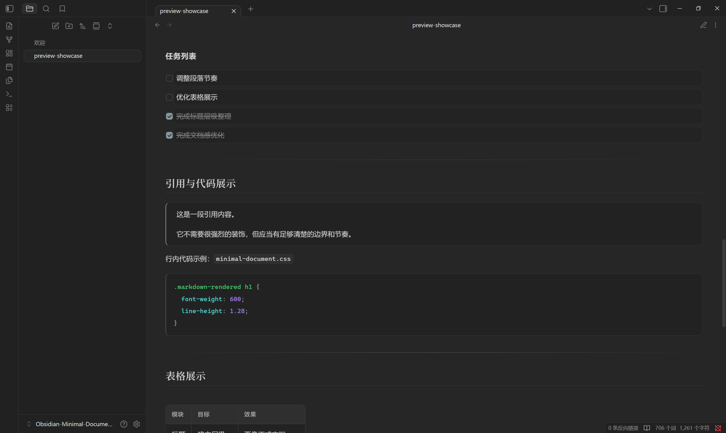Open a new tab
The image size is (726, 433).
251,9
